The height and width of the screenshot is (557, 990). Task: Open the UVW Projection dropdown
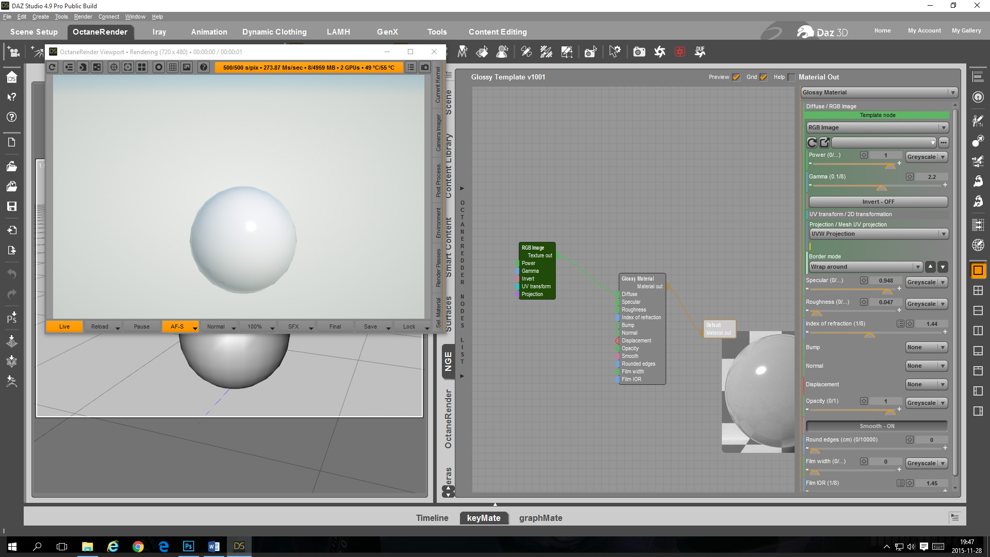879,234
